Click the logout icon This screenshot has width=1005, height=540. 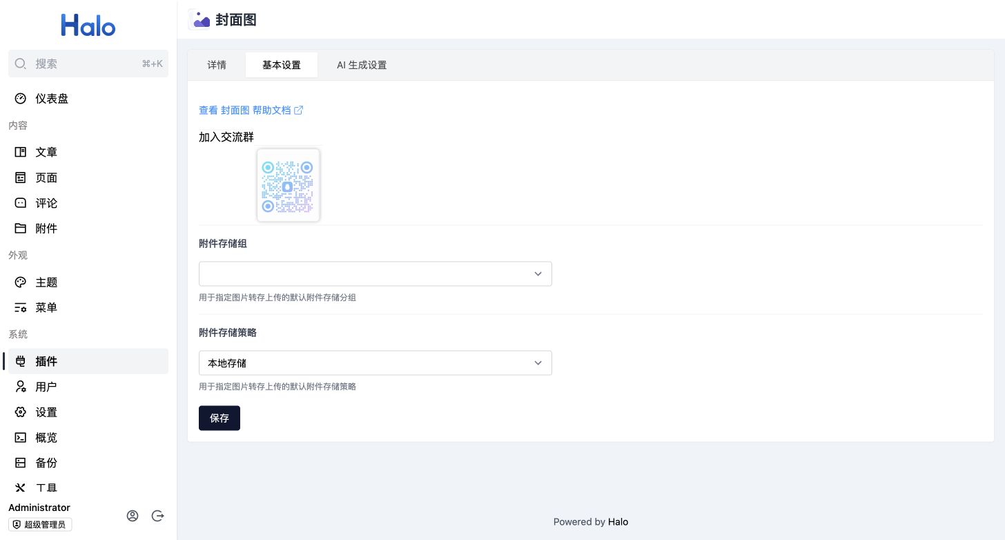157,516
